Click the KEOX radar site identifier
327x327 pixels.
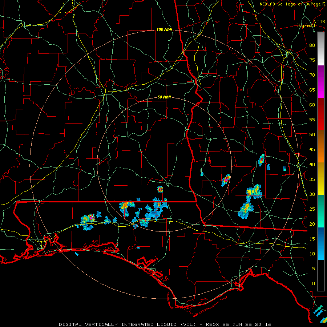point(213,324)
